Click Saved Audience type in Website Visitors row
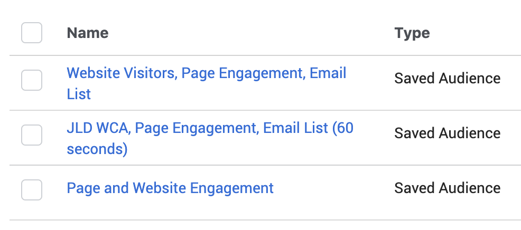The image size is (521, 230). point(447,79)
